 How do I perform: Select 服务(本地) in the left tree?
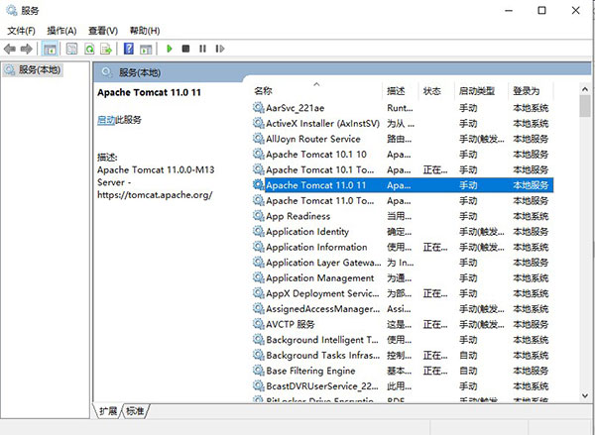pyautogui.click(x=33, y=69)
